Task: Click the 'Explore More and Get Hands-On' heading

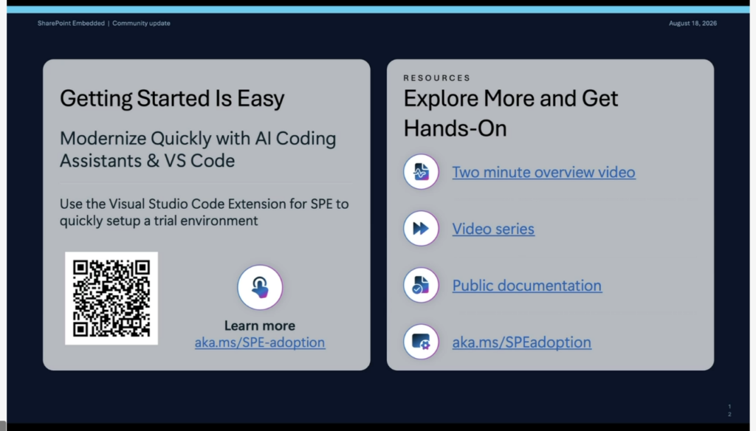Action: tap(511, 114)
